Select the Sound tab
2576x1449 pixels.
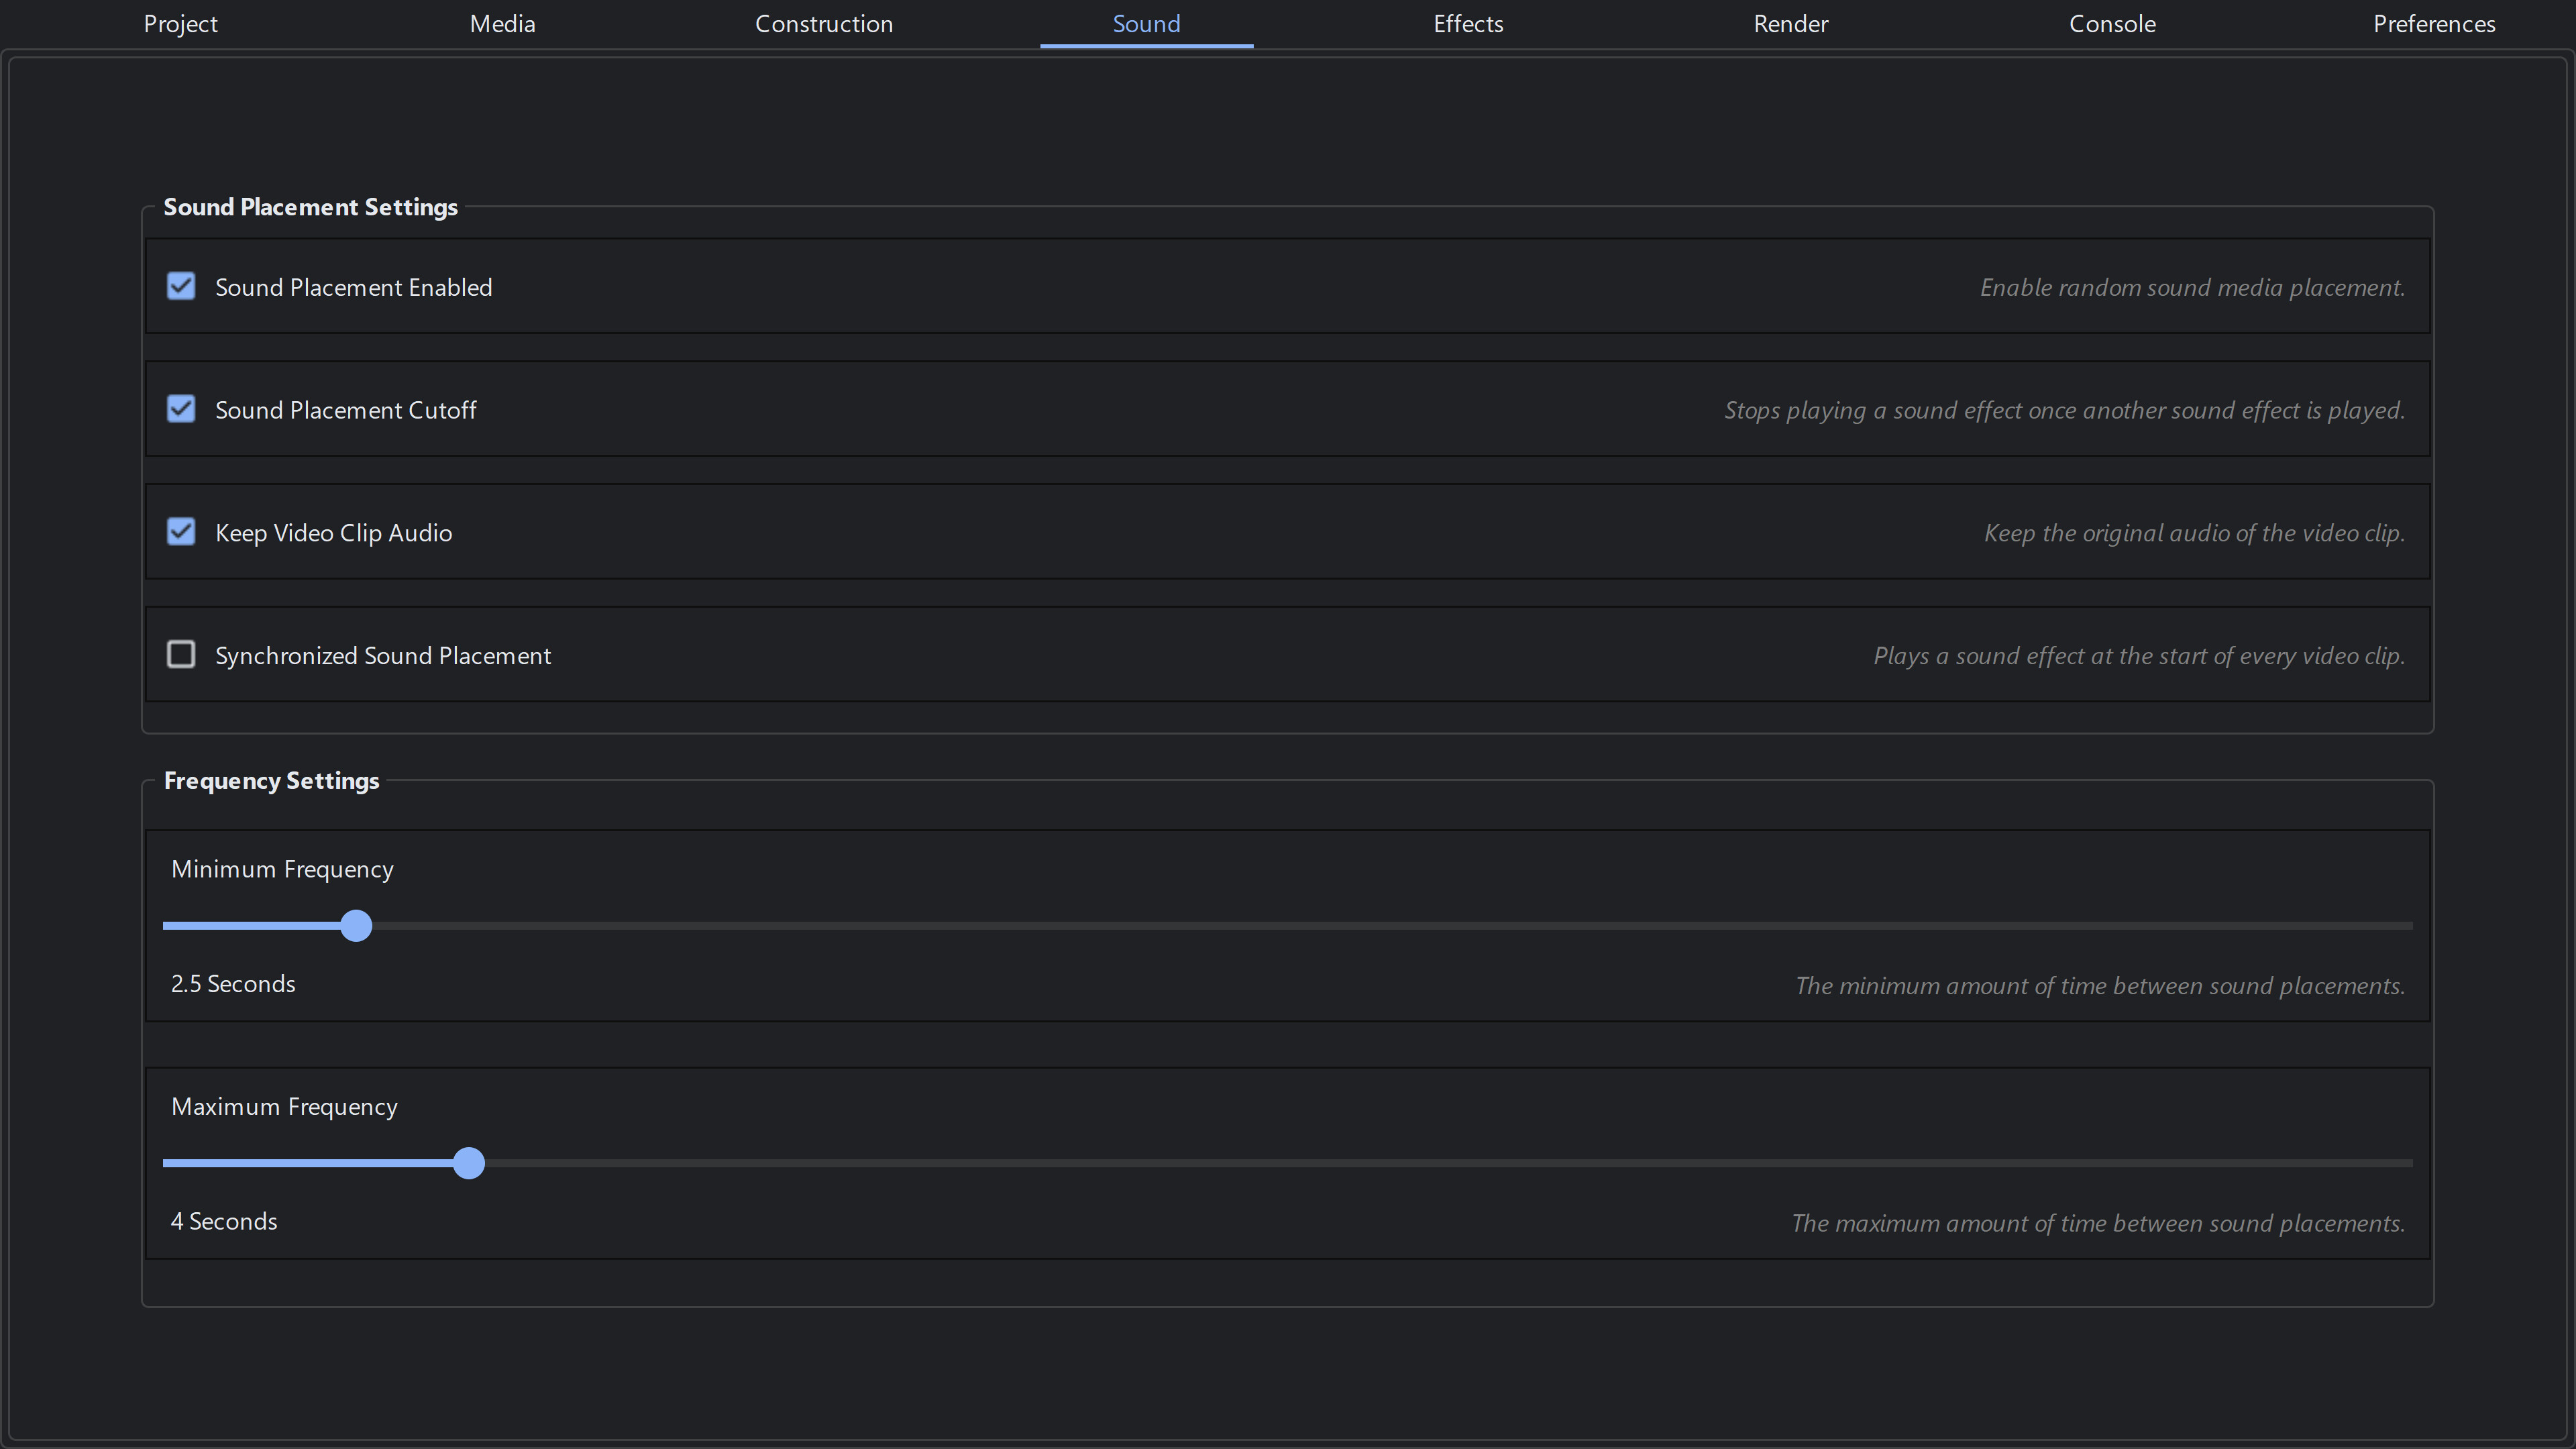pyautogui.click(x=1146, y=23)
